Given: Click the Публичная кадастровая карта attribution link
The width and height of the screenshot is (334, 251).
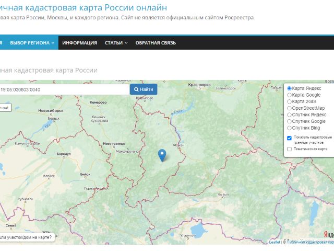Looking at the screenshot, I should 310,242.
